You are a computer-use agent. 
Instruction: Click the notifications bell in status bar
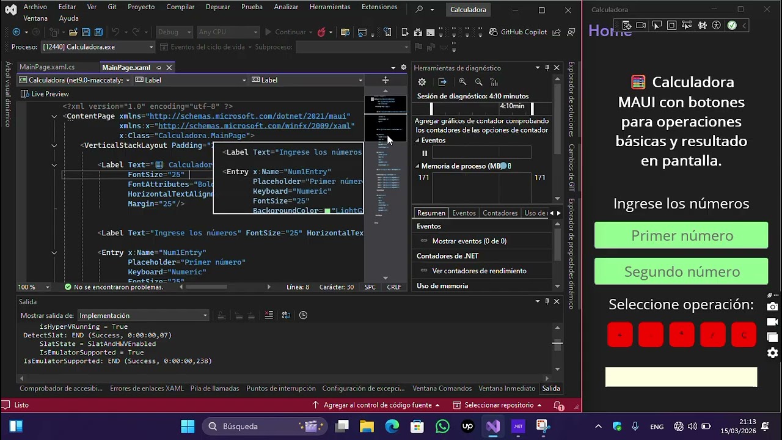(x=558, y=405)
